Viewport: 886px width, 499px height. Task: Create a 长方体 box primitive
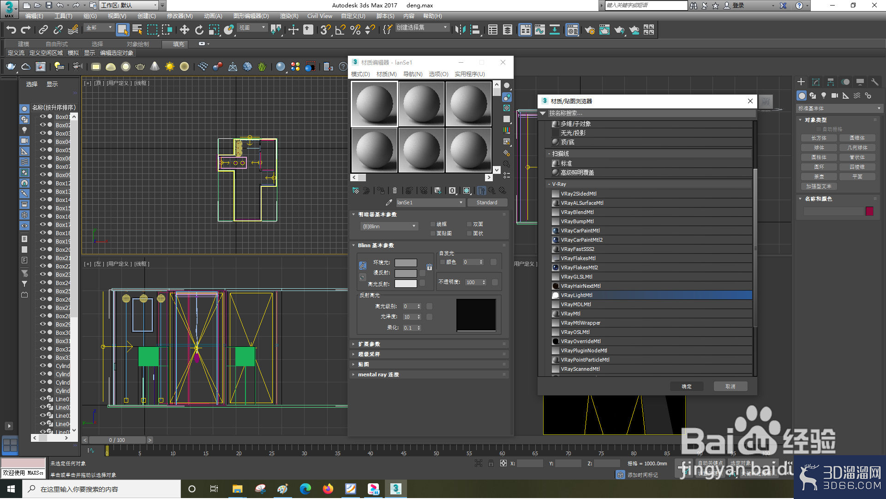819,138
